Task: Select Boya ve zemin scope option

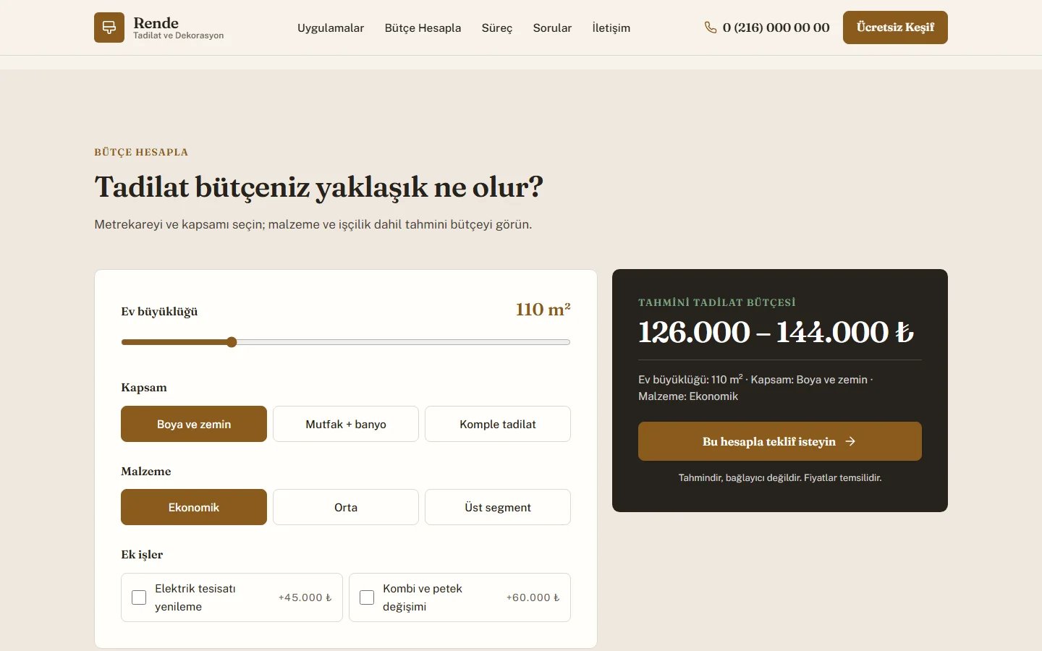Action: [194, 424]
